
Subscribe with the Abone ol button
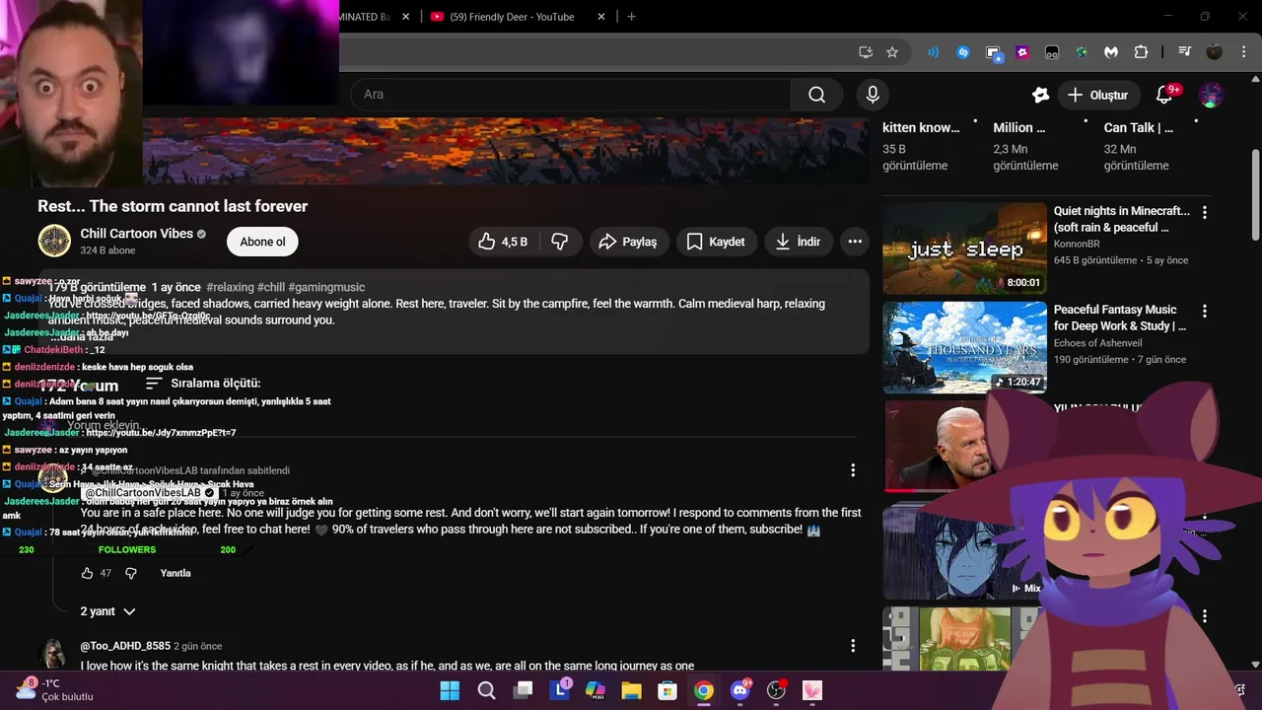pyautogui.click(x=262, y=242)
